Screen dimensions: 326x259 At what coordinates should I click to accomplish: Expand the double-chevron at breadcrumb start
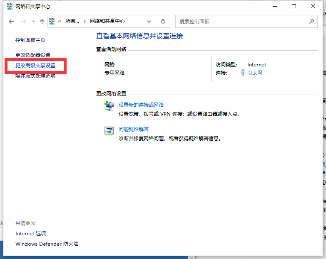pos(60,21)
